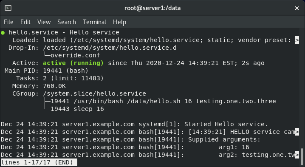This screenshot has height=167, width=305.
Task: Click 'Started Hello service.' log line
Action: coord(226,124)
